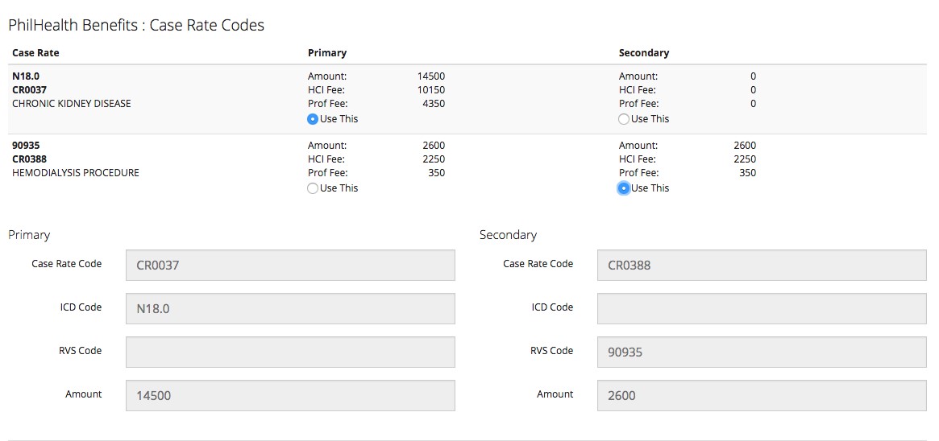The height and width of the screenshot is (441, 939).
Task: Click the "Secondary" form section heading
Action: point(508,235)
